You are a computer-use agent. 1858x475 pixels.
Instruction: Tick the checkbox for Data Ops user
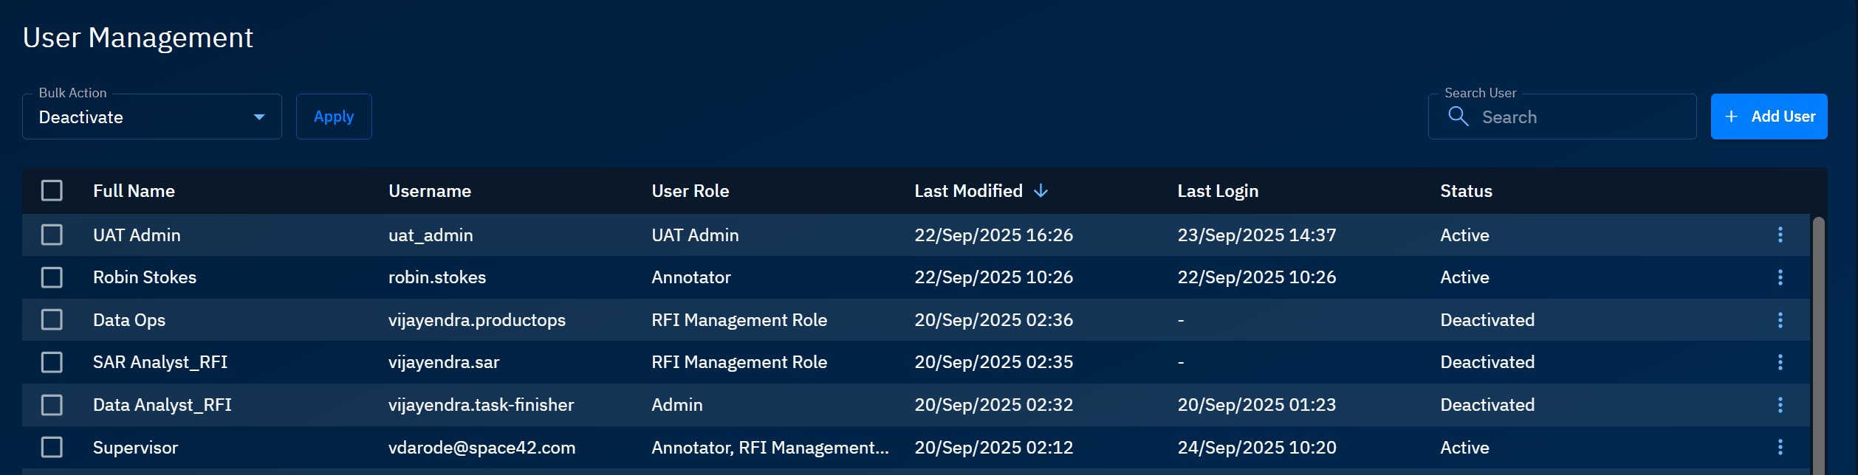point(52,320)
